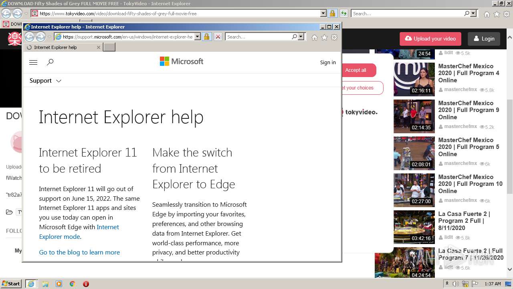Viewport: 513px width, 289px height.
Task: Click Upload your video button
Action: 430,39
